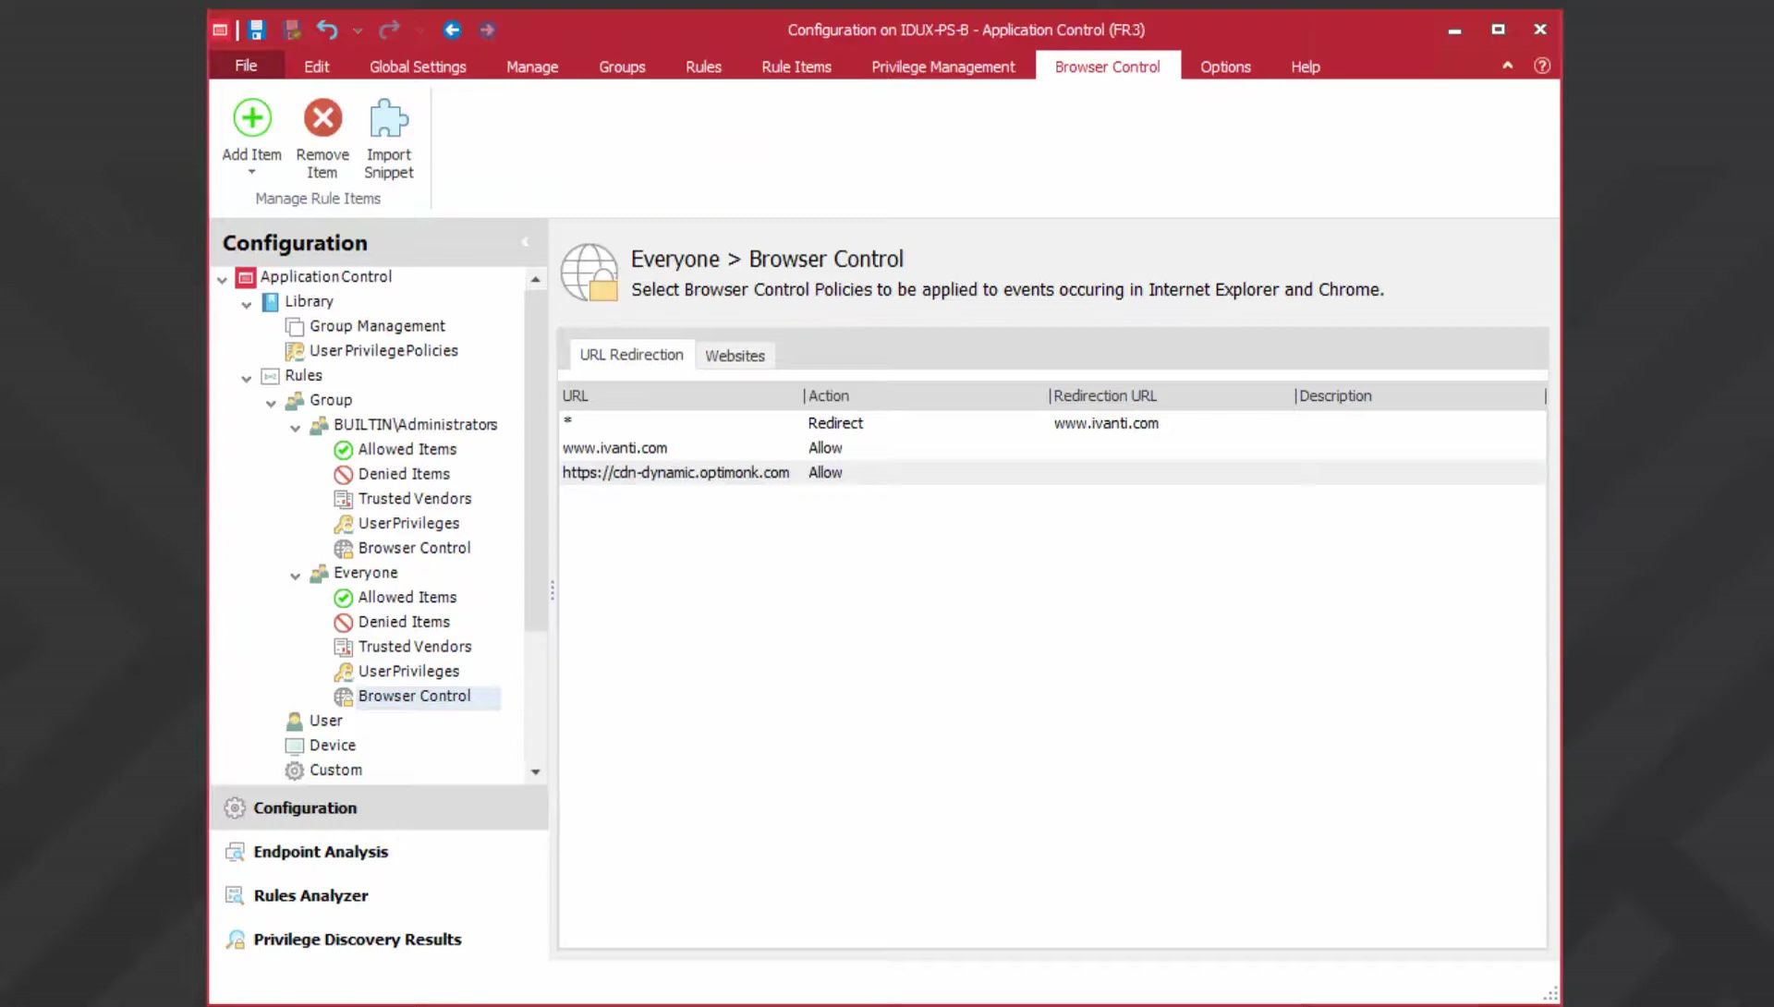Image resolution: width=1774 pixels, height=1007 pixels.
Task: Click the blue Back navigation arrow
Action: [452, 30]
